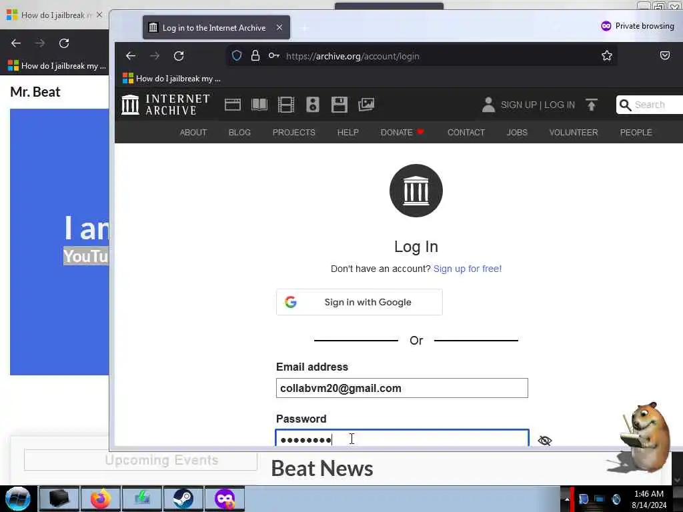
Task: Bookmark this page with the star icon
Action: [x=607, y=56]
